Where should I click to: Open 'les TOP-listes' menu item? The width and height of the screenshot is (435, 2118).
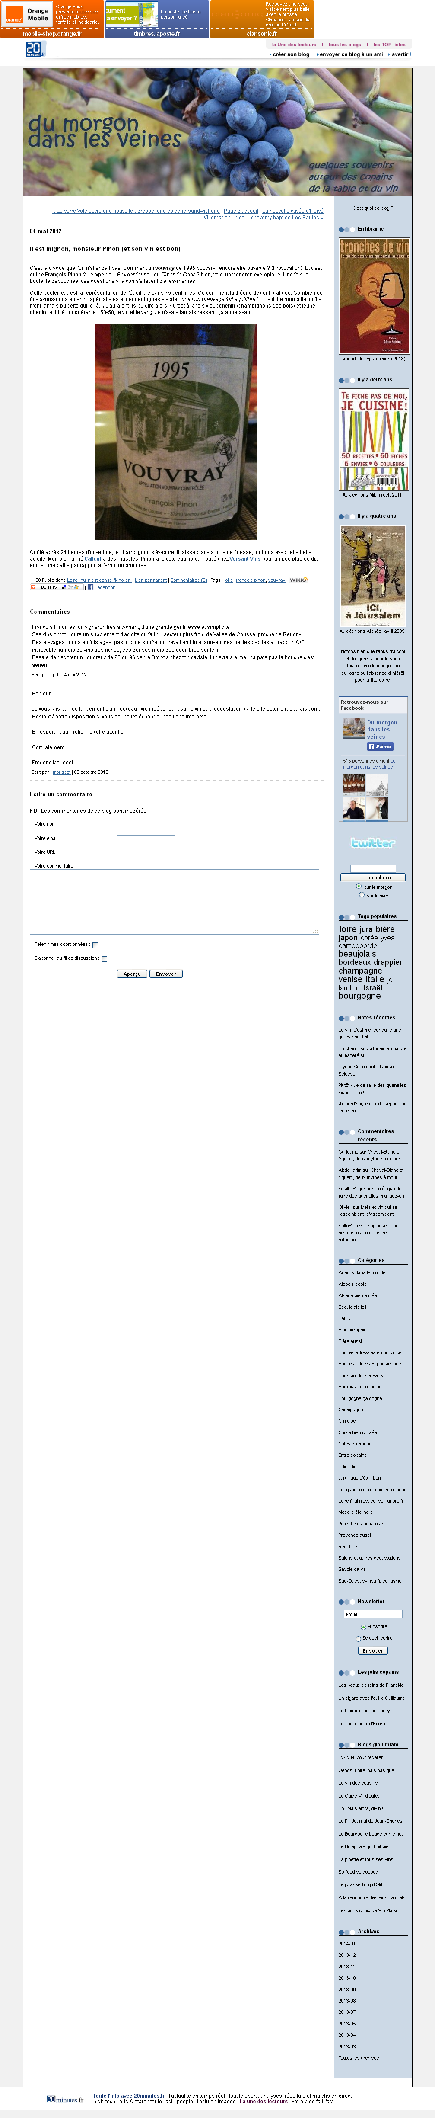[389, 45]
